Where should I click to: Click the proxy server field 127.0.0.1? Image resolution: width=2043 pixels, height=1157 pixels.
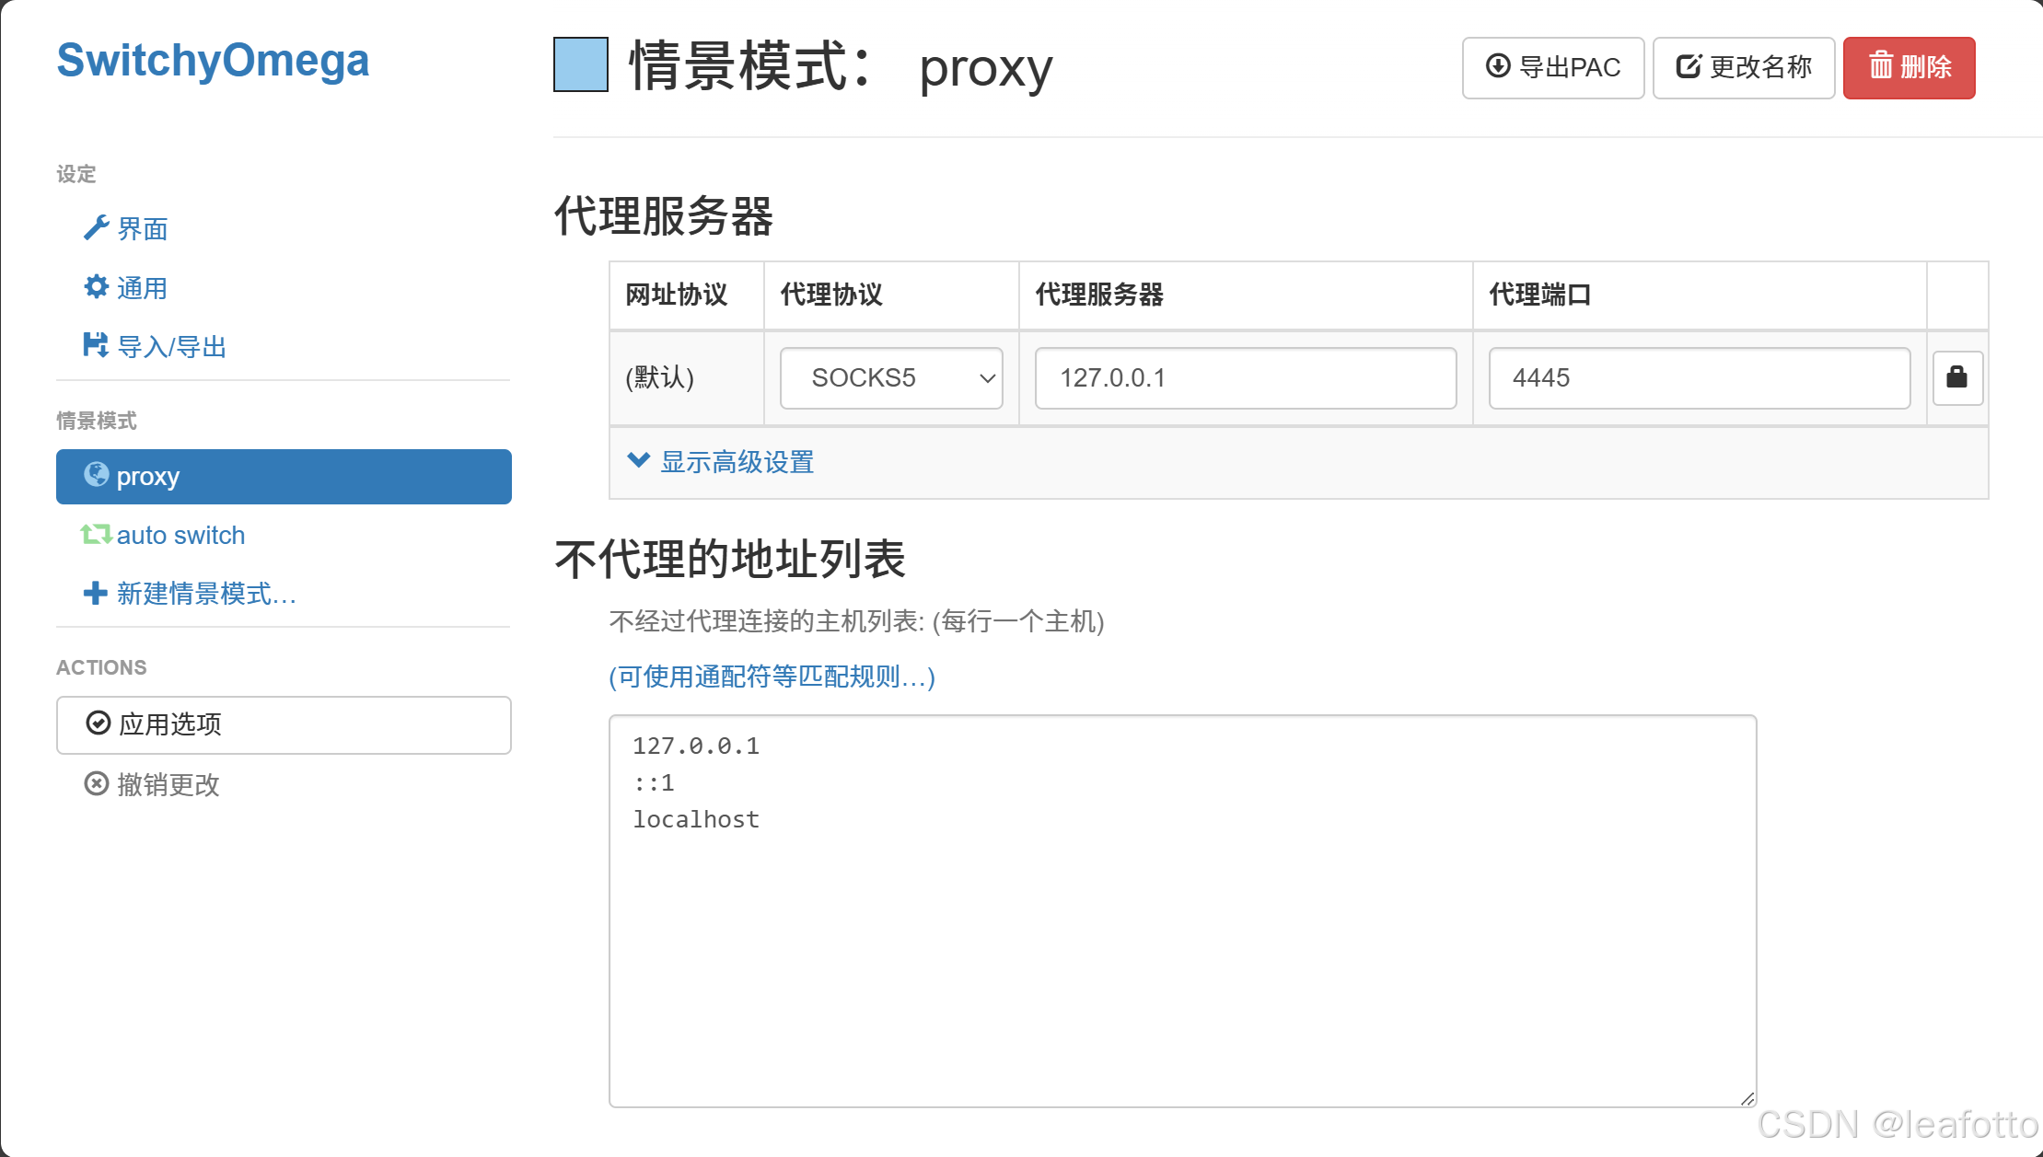point(1245,377)
